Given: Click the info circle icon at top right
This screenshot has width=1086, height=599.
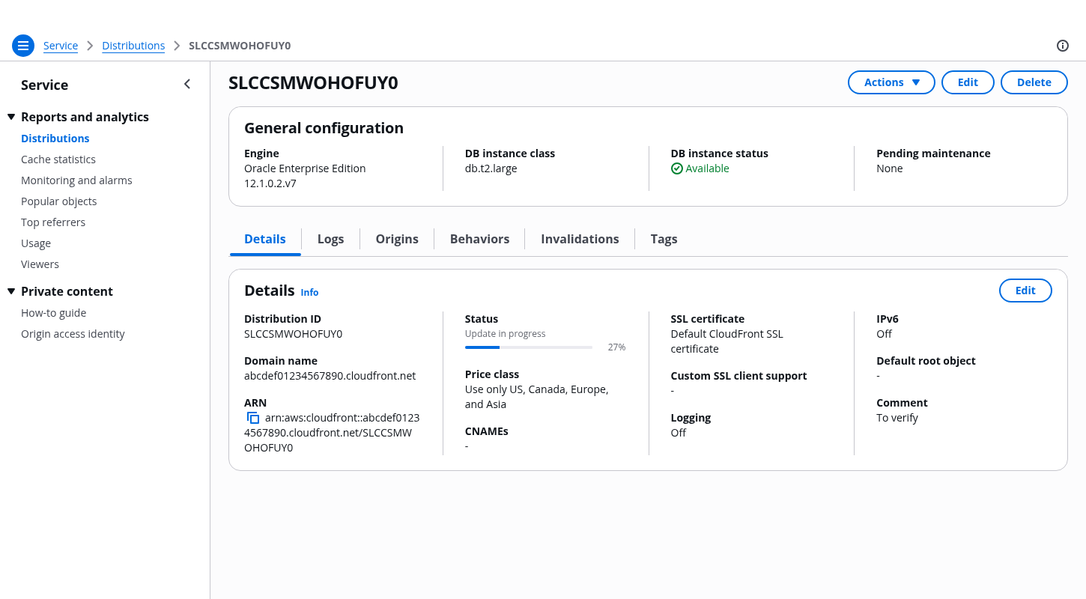Looking at the screenshot, I should 1062,46.
